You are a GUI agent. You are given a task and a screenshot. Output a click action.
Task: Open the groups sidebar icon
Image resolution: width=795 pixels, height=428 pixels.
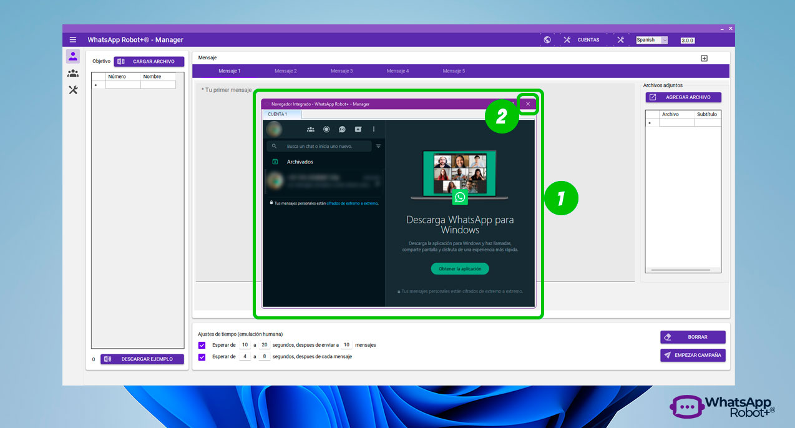(x=73, y=73)
